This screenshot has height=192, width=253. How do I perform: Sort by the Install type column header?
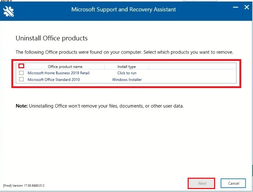(x=127, y=67)
